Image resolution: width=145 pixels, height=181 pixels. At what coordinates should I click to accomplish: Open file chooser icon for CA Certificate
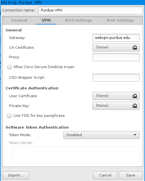135,47
